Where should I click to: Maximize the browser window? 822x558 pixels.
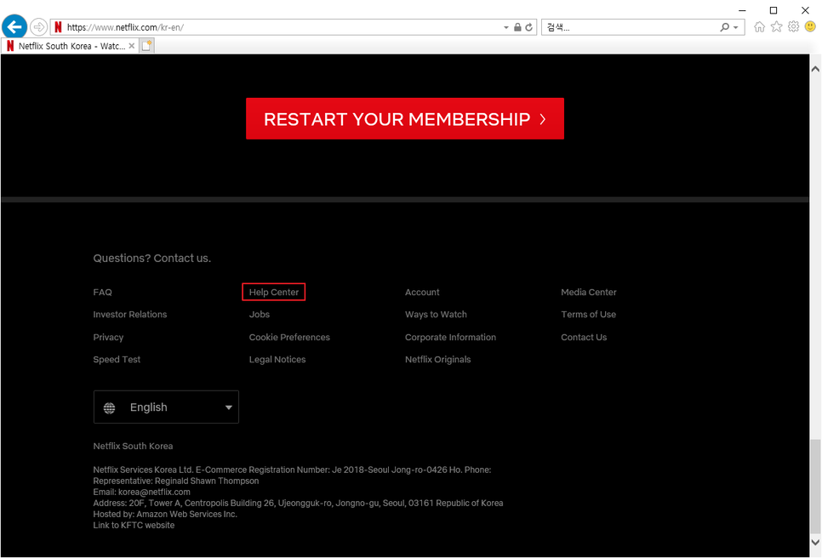(773, 10)
